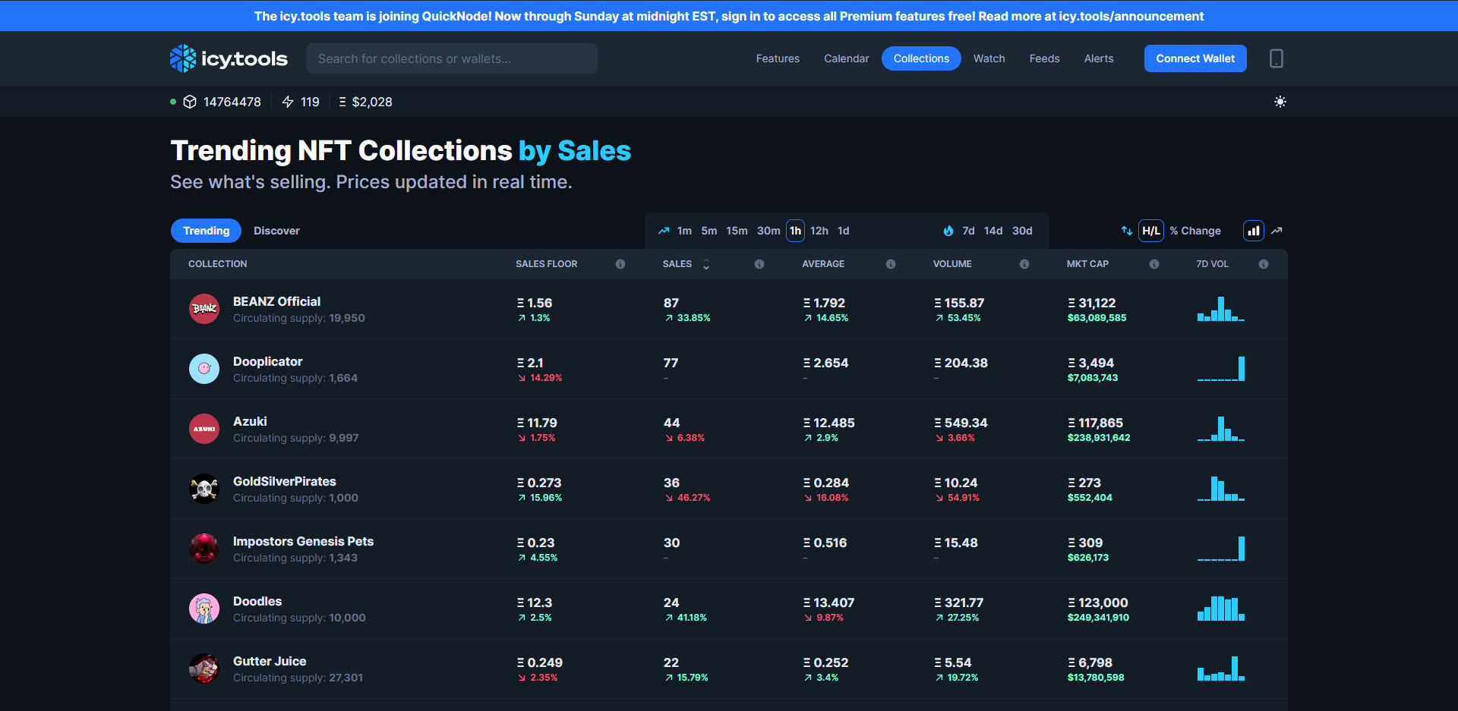Open the Doodles collection link

(257, 601)
